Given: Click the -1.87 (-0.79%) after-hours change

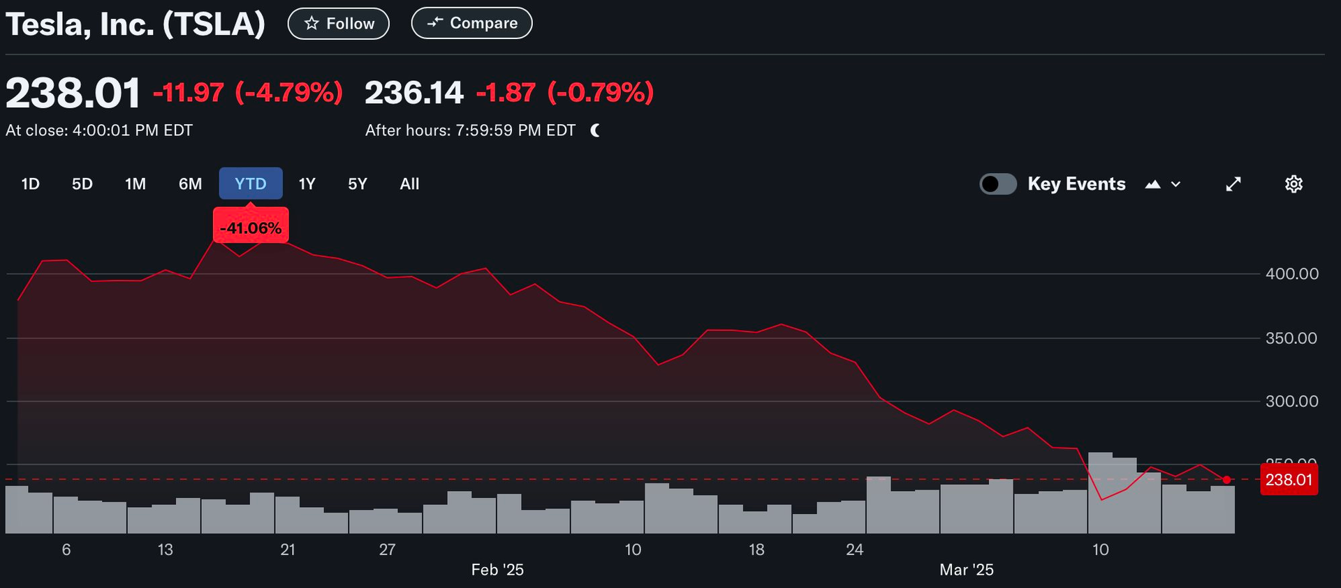Looking at the screenshot, I should 565,92.
